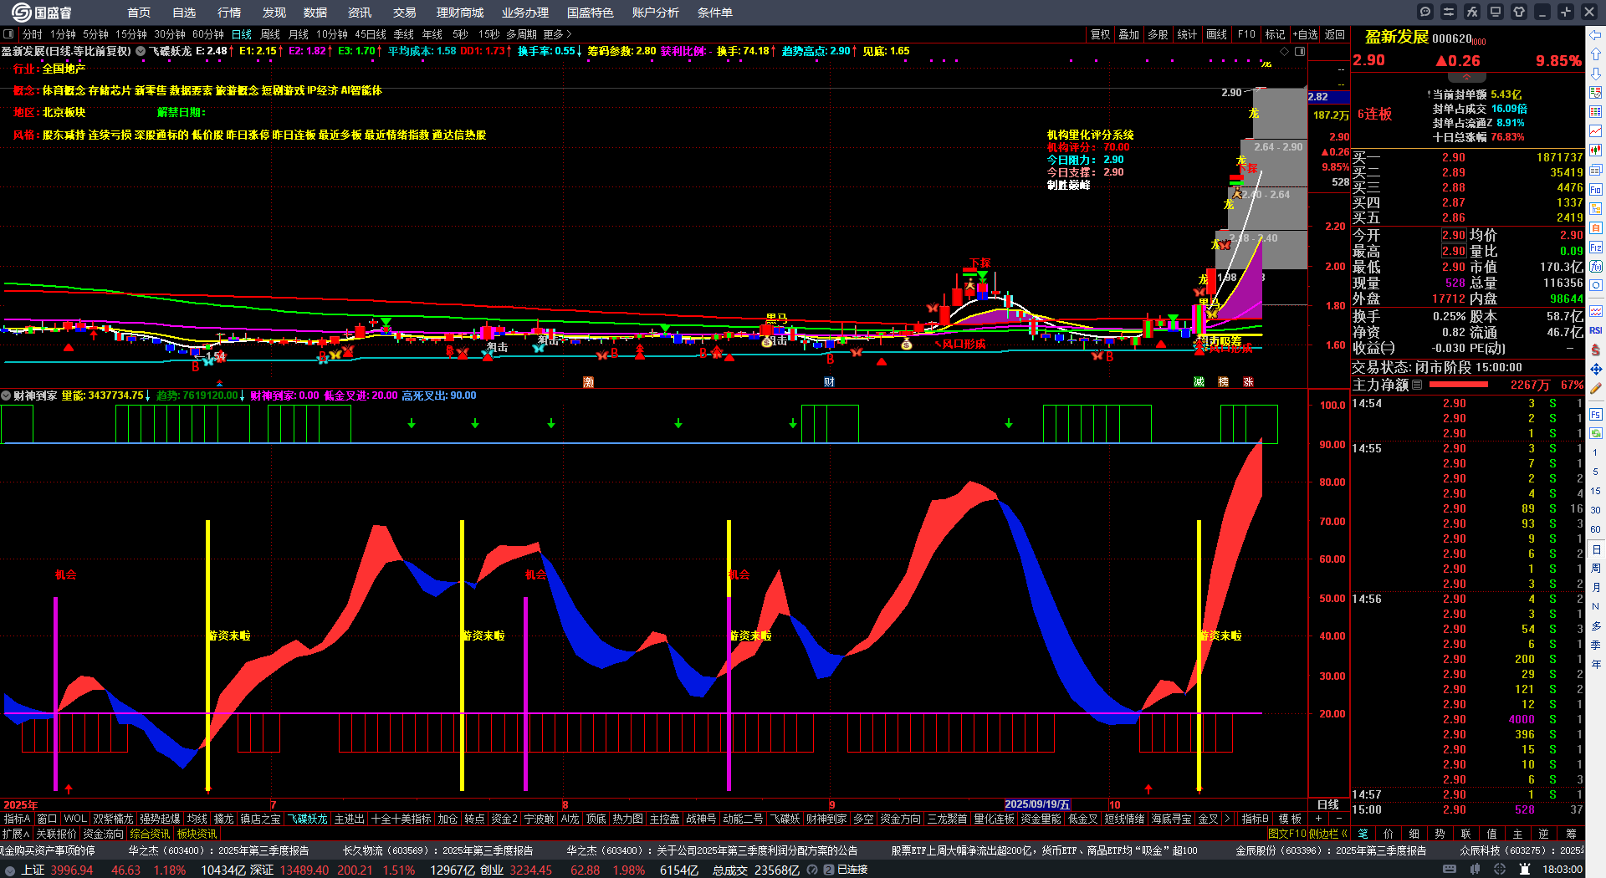The image size is (1606, 878).
Task: Expand the 更多 period options
Action: [x=557, y=34]
